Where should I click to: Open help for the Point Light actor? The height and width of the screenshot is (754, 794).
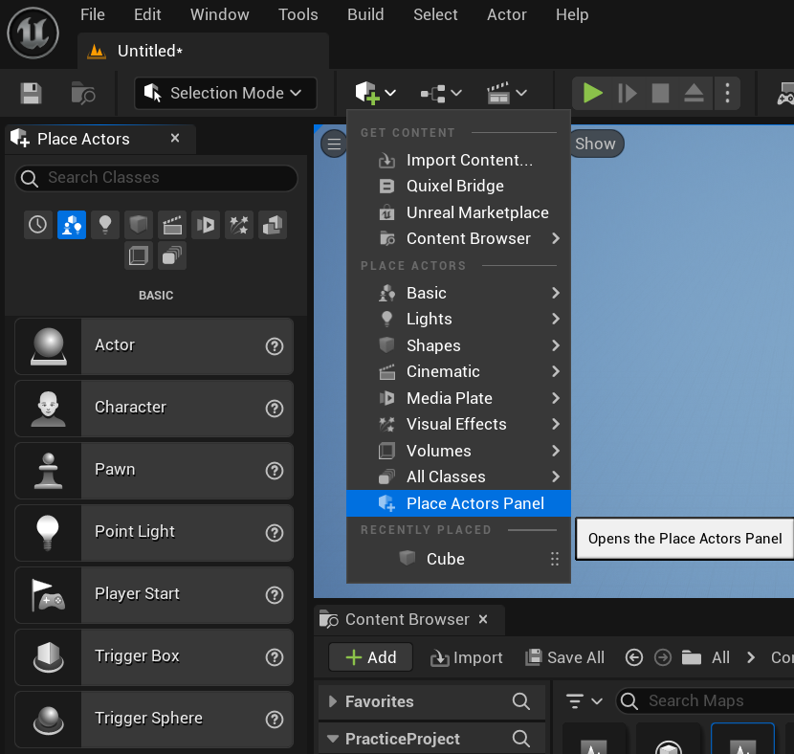(275, 533)
